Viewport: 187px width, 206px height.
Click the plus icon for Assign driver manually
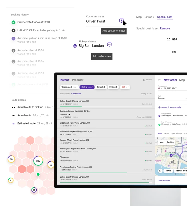click(159, 107)
